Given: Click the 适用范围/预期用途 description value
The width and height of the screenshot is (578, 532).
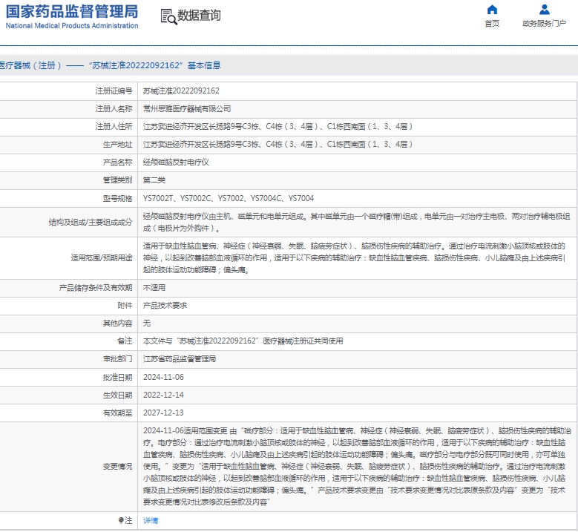Looking at the screenshot, I should click(x=354, y=257).
